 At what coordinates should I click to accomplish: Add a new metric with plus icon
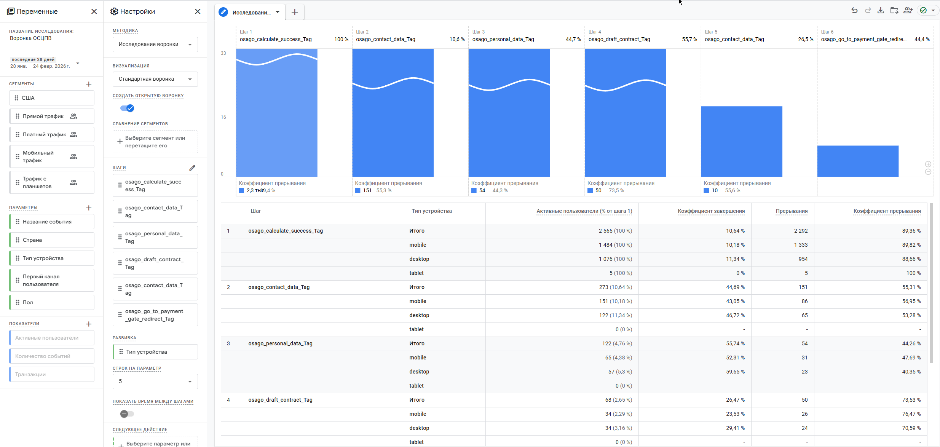coord(89,324)
